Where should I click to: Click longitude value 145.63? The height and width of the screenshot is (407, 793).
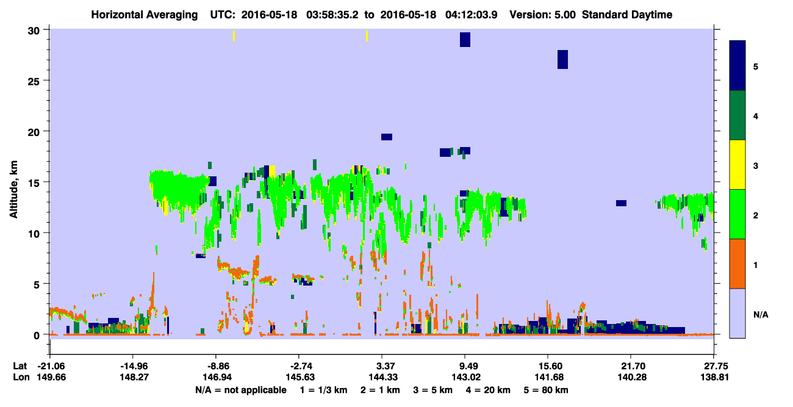tap(299, 378)
